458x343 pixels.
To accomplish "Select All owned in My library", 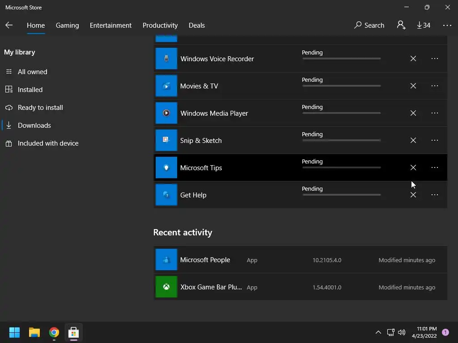I will (x=32, y=72).
